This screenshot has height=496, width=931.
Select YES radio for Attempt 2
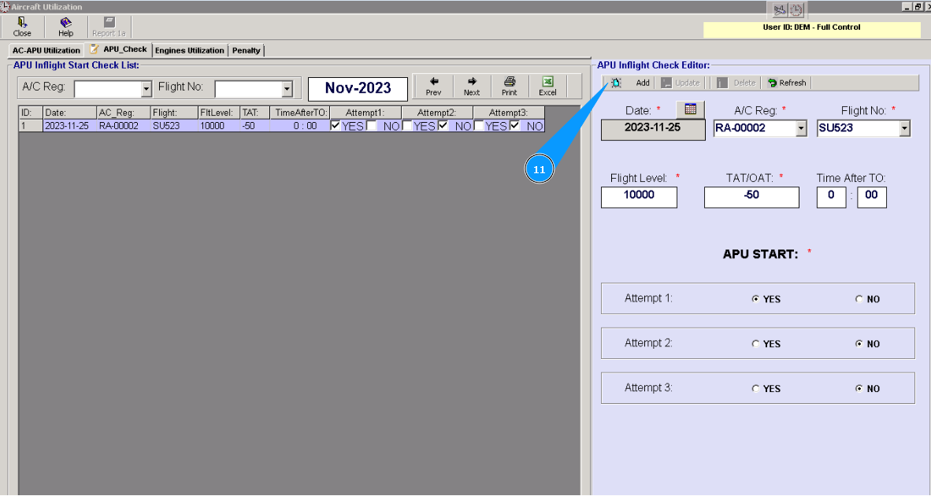point(755,343)
